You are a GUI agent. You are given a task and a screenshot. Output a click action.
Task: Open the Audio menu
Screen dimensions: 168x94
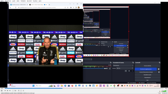(x=14, y=1)
